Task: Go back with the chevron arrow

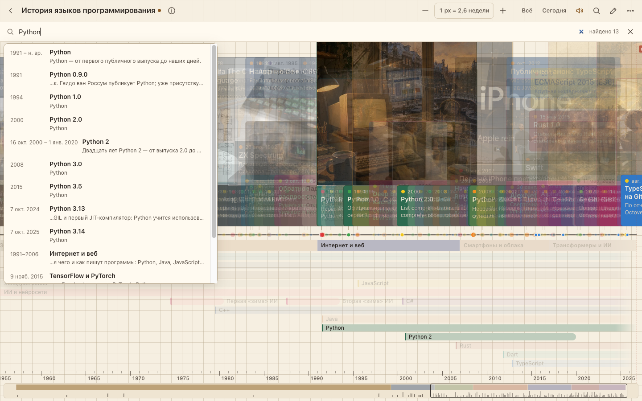Action: pyautogui.click(x=11, y=11)
